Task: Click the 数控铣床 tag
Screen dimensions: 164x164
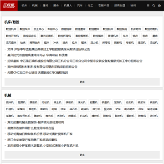Action: 67,29
